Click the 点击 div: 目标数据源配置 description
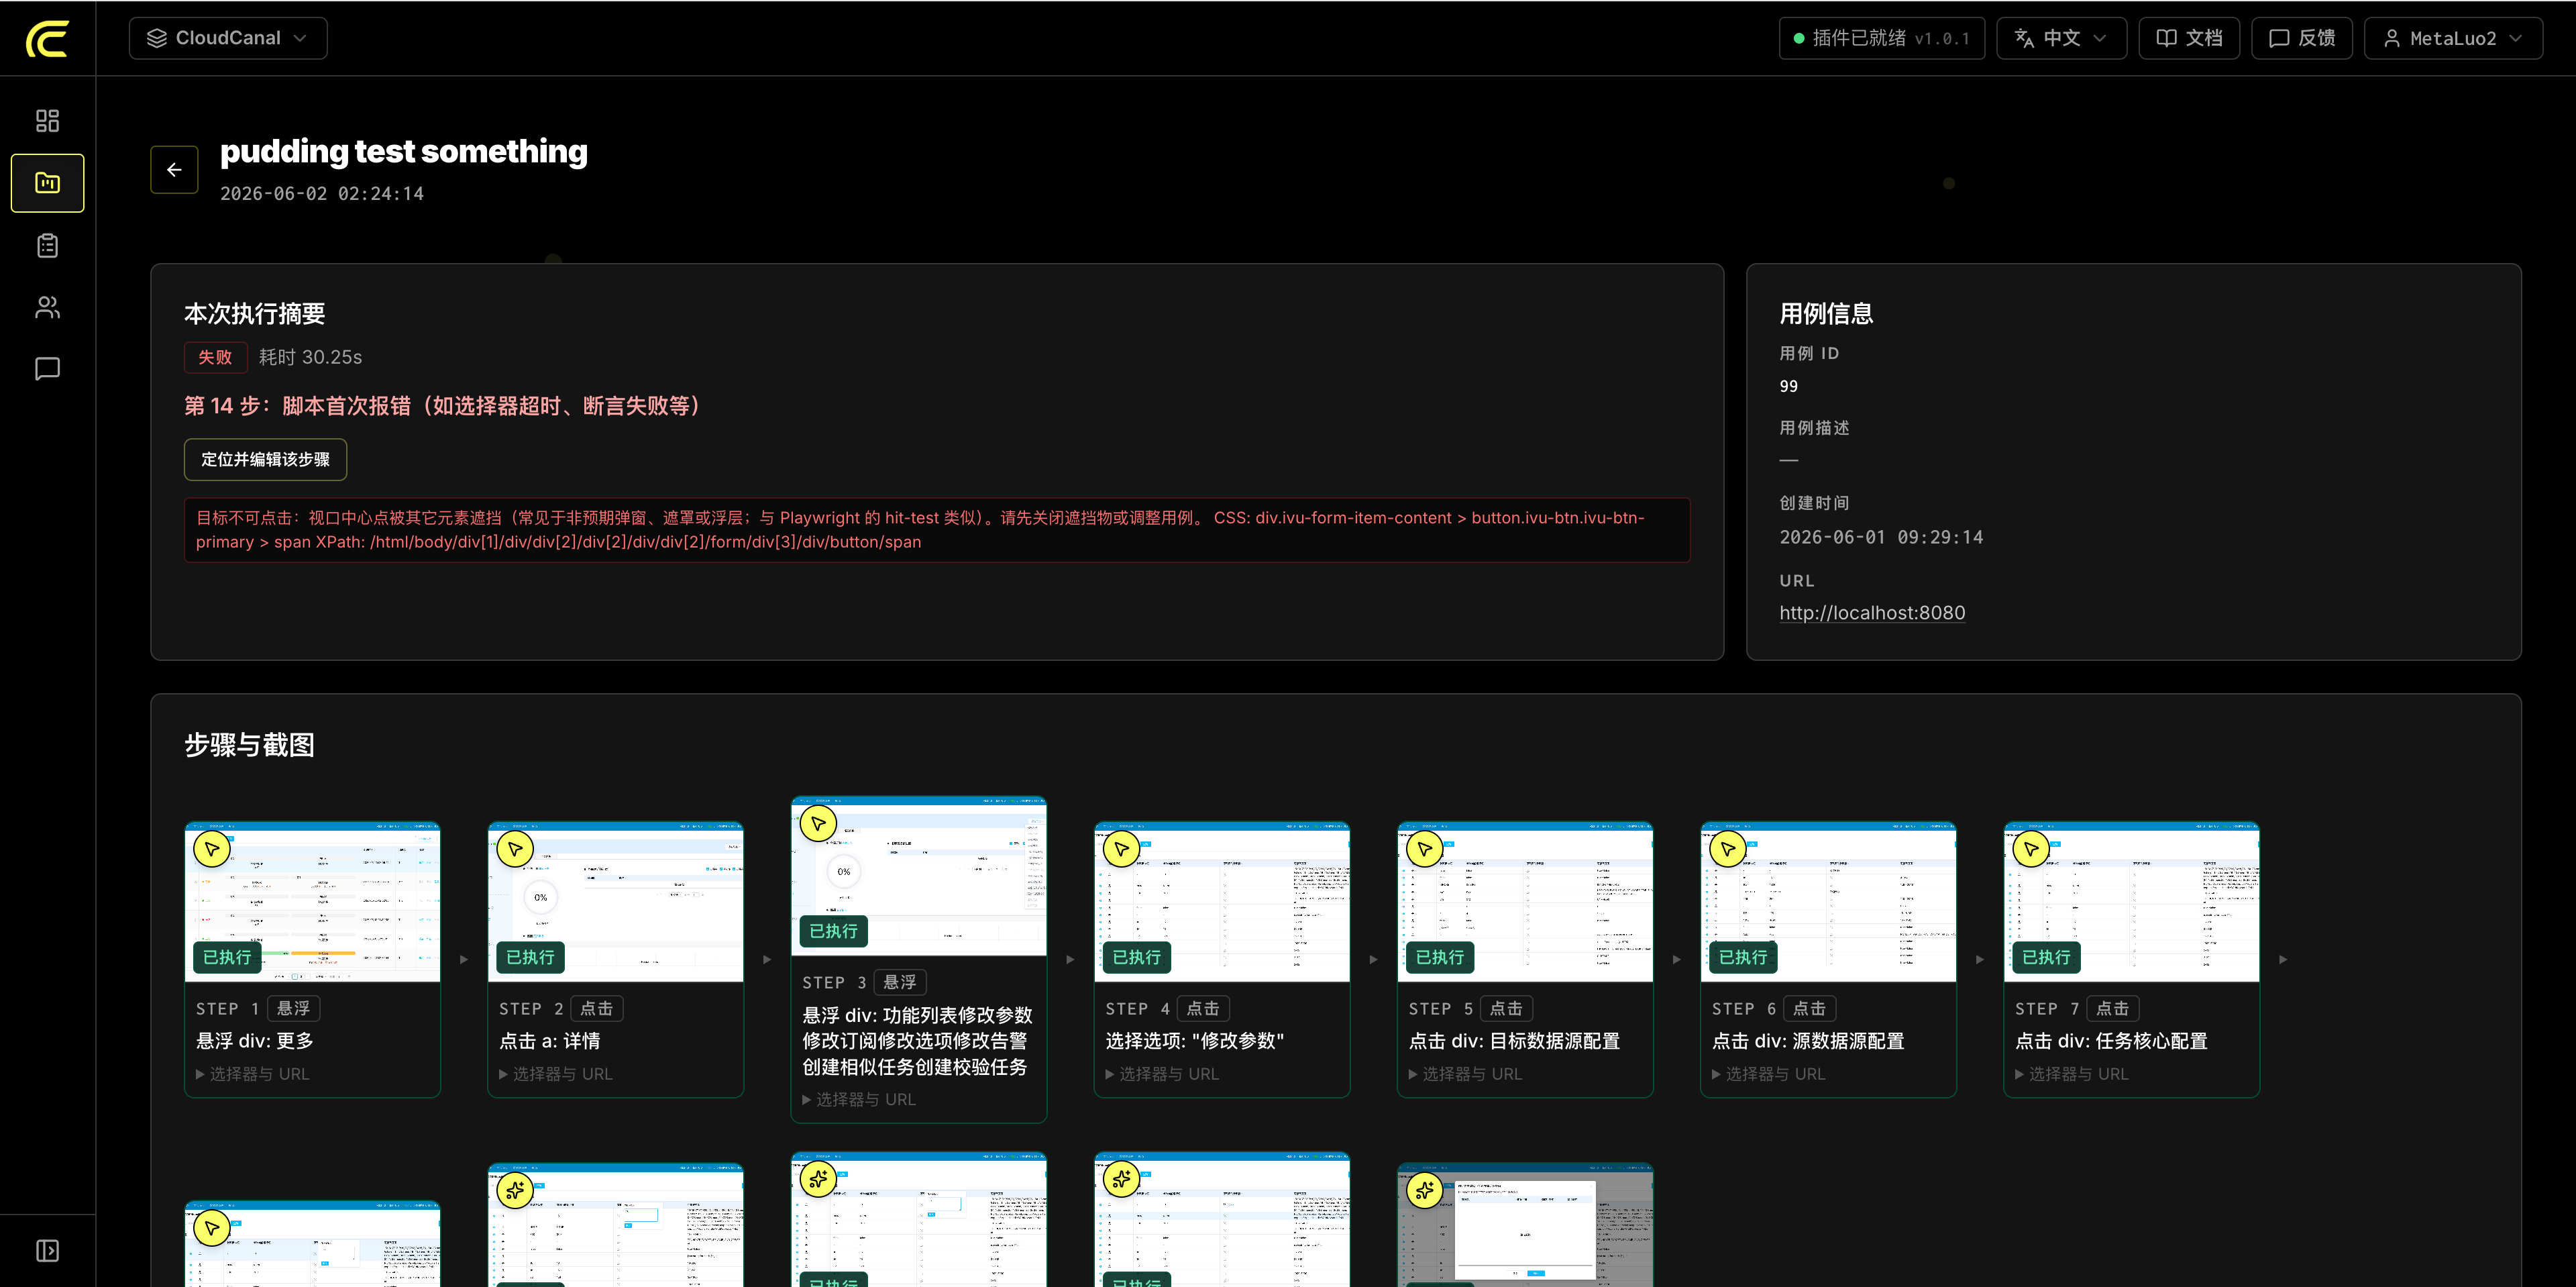 (x=1514, y=1041)
